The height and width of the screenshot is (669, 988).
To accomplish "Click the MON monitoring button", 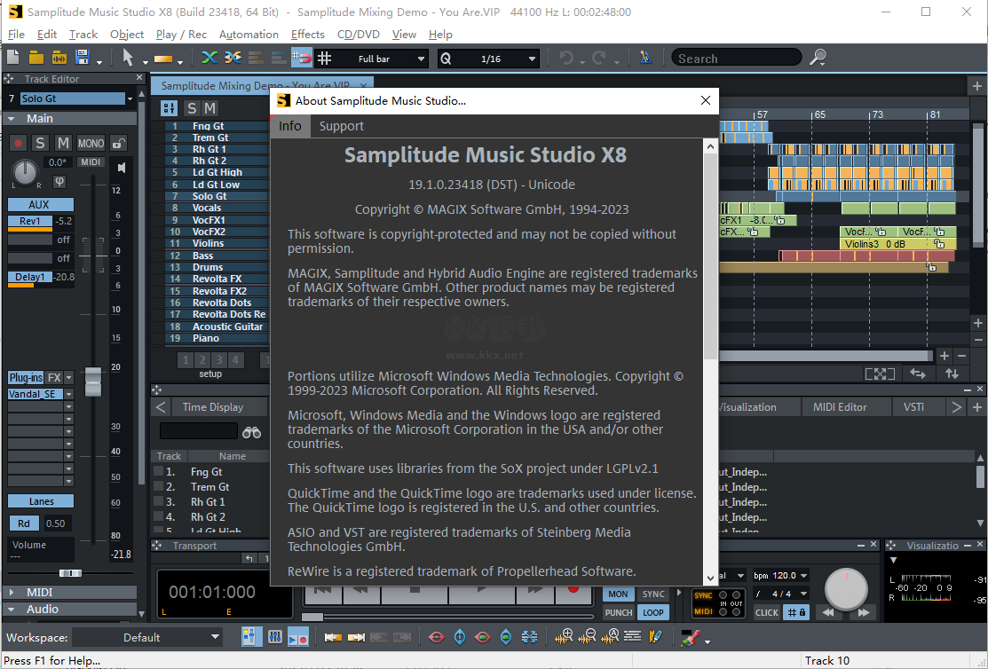I will tap(618, 594).
